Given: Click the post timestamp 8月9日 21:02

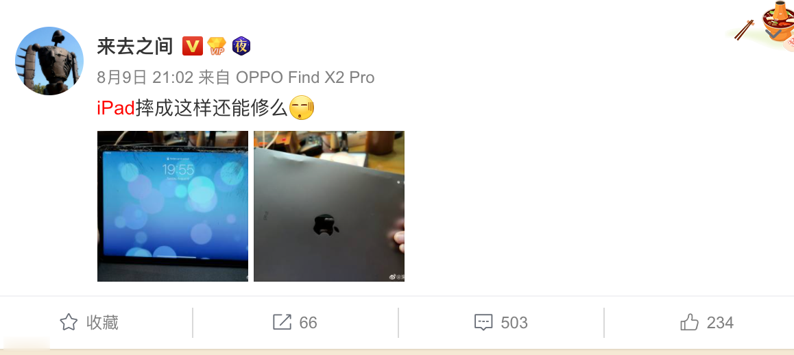Looking at the screenshot, I should point(145,77).
